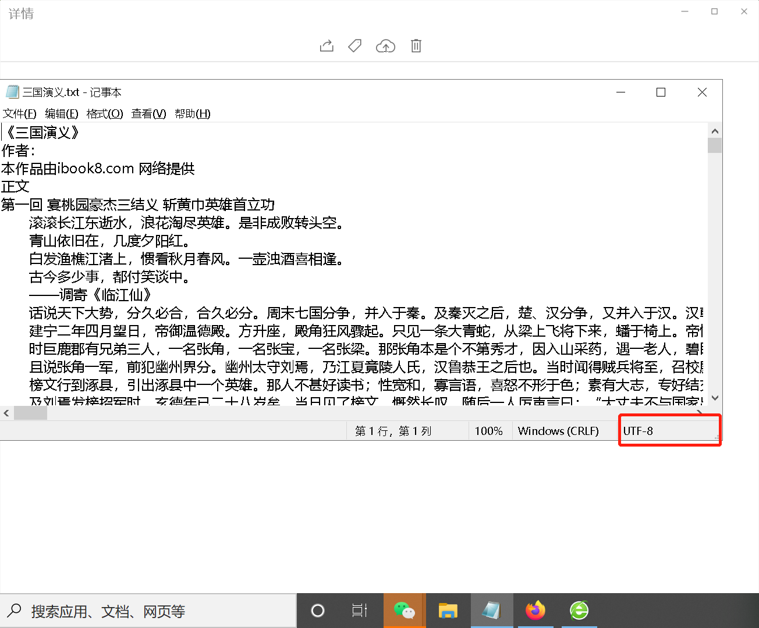This screenshot has height=628, width=759.
Task: Open the 格式(O) menu
Action: (x=105, y=113)
